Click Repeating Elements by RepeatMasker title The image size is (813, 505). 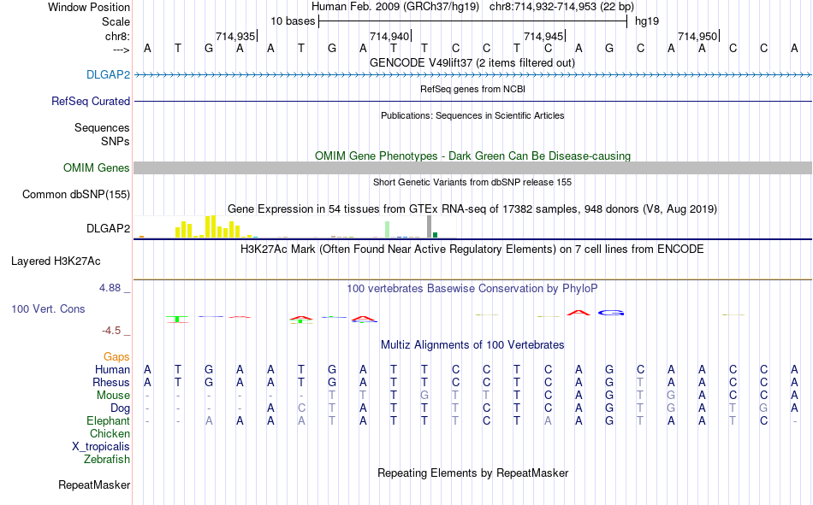(x=472, y=473)
